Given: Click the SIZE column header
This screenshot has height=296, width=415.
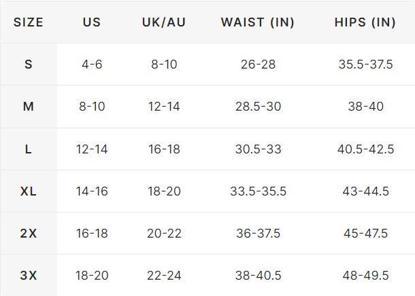Looking at the screenshot, I should pyautogui.click(x=29, y=22).
